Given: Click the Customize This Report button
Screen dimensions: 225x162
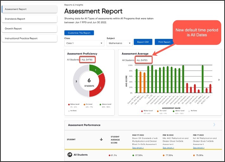Looking at the screenshot, I should [79, 33].
